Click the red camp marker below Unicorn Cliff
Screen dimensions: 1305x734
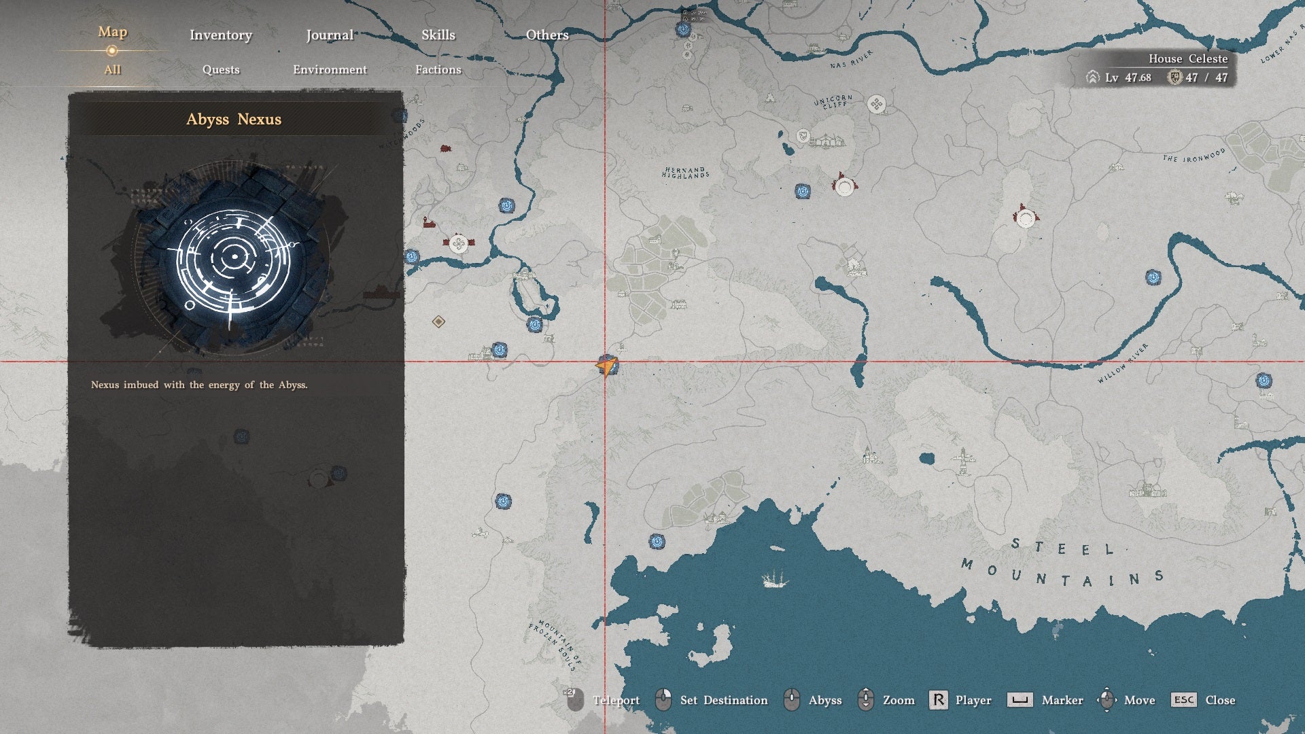[x=844, y=185]
